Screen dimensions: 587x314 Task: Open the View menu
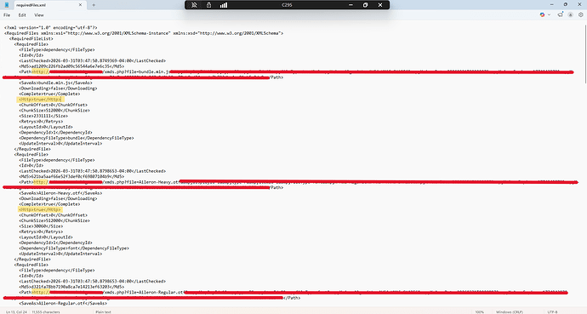(39, 15)
